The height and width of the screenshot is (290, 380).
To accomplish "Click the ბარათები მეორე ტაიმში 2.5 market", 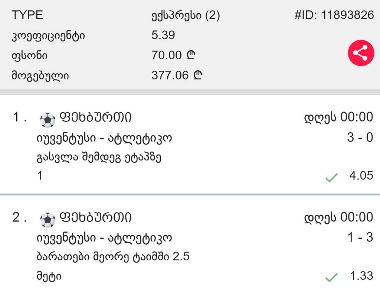I will (113, 257).
